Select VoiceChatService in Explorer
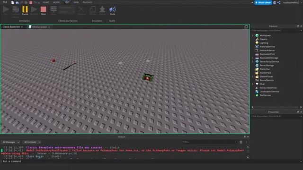 [x=268, y=88]
